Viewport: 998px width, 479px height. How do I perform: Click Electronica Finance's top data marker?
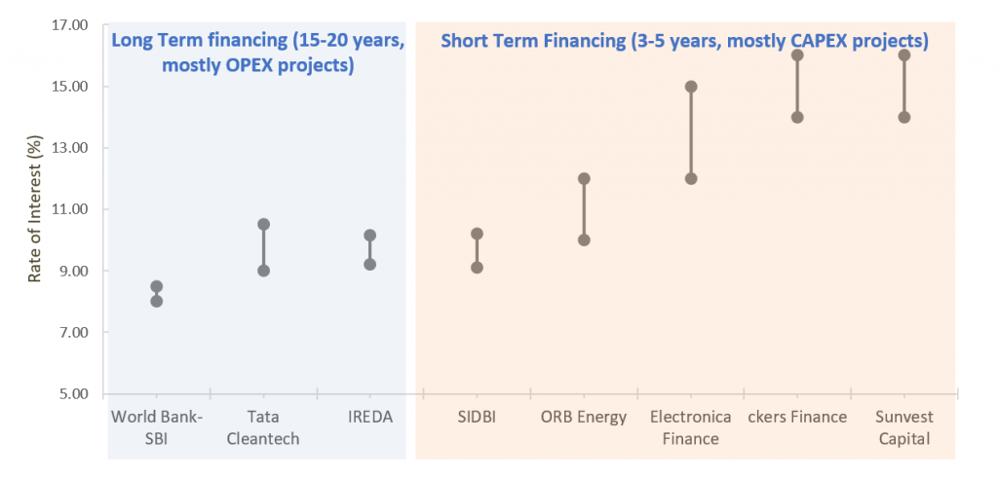click(691, 87)
